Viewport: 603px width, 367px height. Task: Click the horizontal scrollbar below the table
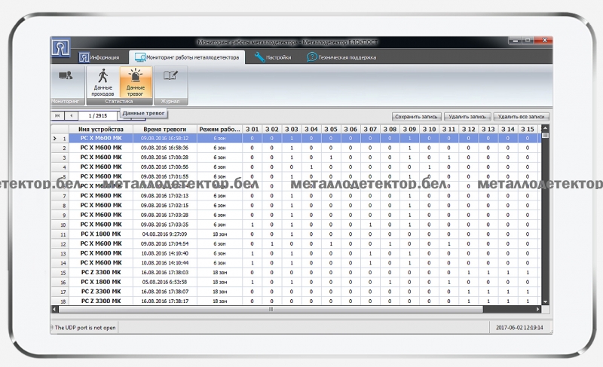(271, 309)
